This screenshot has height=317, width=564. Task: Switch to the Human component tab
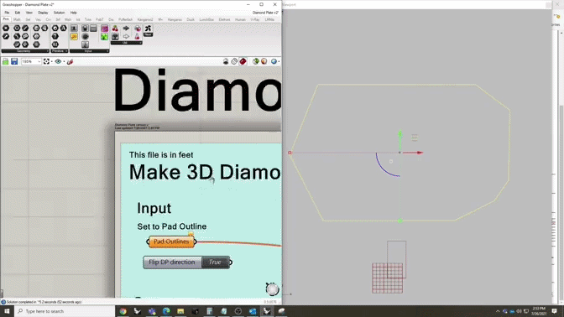(x=240, y=19)
